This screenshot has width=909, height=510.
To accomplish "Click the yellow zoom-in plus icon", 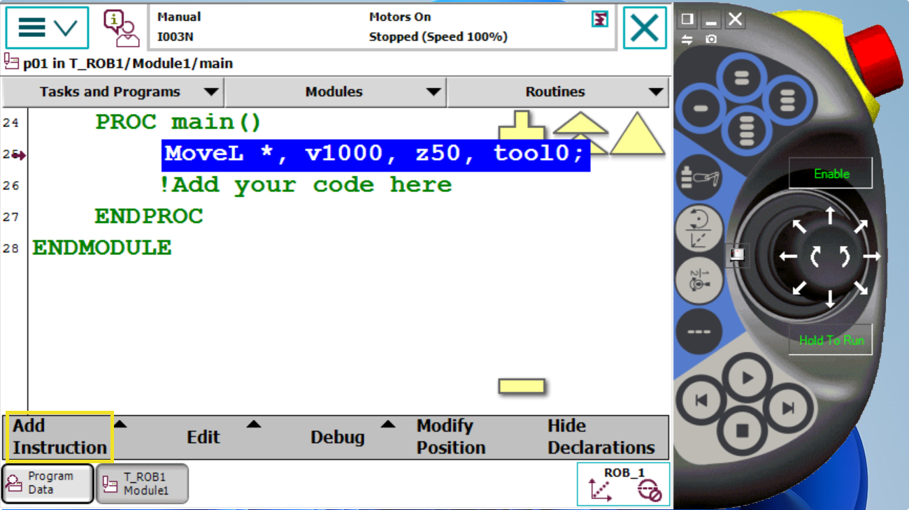I will point(521,126).
